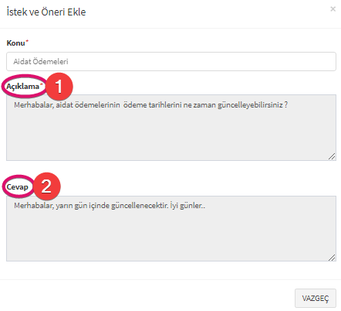The width and height of the screenshot is (341, 311).
Task: Click the red asterisk beside Açıklama
Action: [x=41, y=84]
